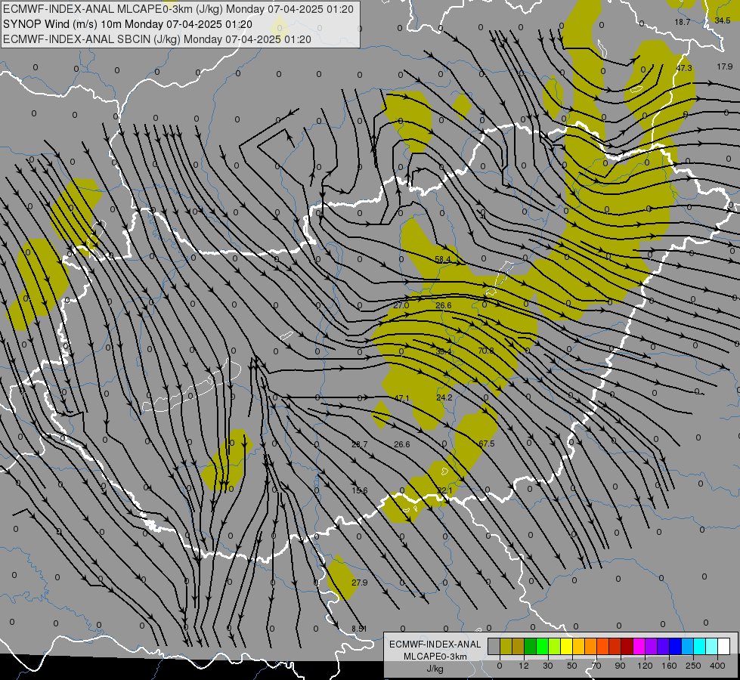Click the legend tick value 90

tap(620, 666)
